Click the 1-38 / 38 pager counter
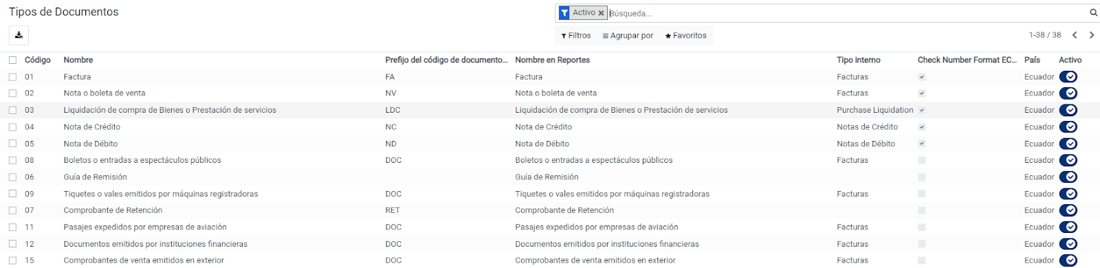Image resolution: width=1100 pixels, height=268 pixels. click(1045, 35)
